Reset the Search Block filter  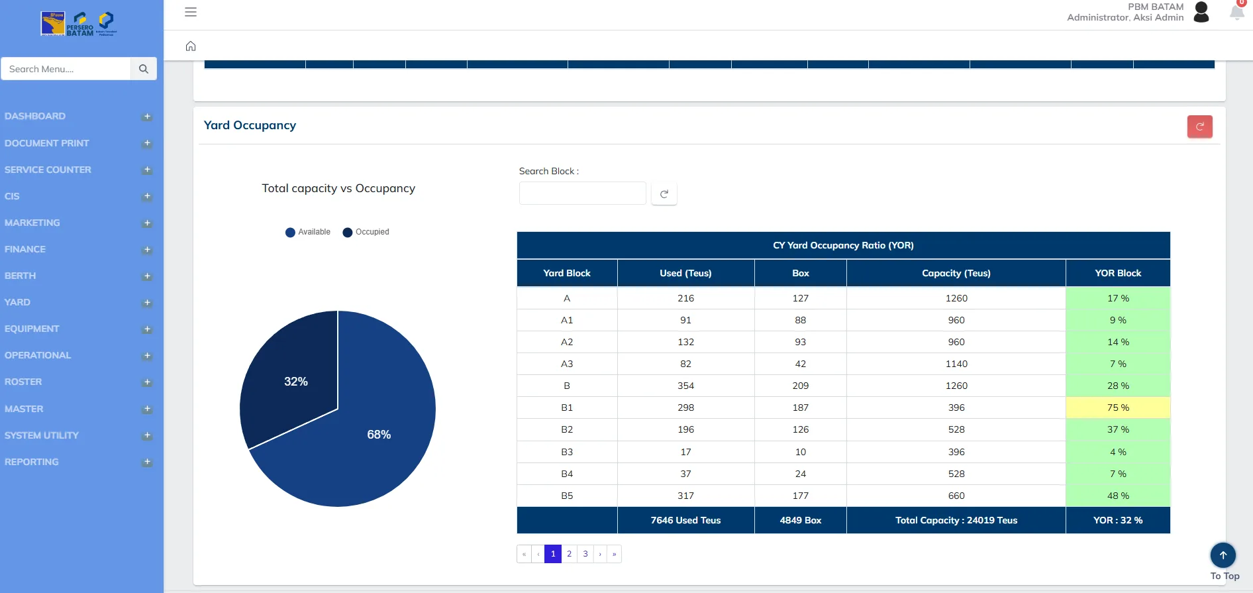coord(664,193)
